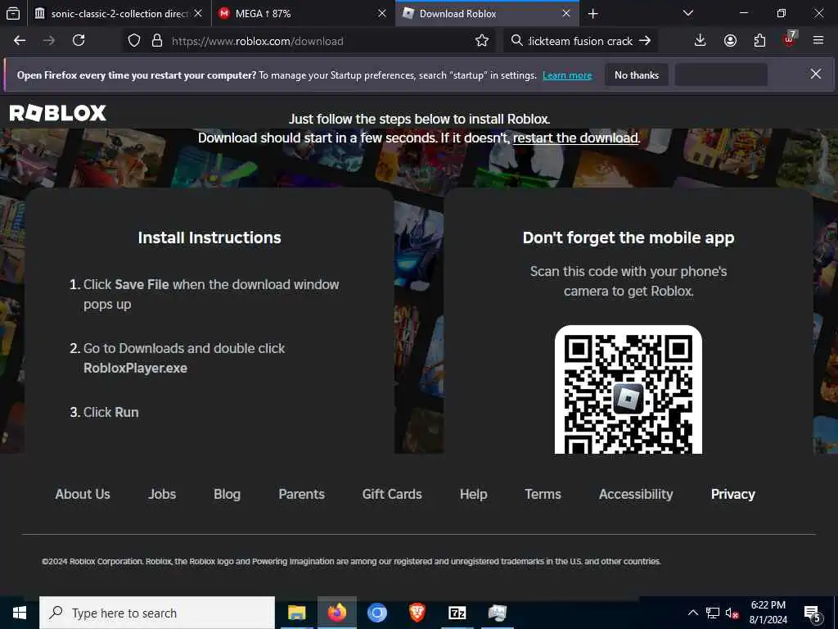Go forward with the forward arrow

pyautogui.click(x=49, y=41)
